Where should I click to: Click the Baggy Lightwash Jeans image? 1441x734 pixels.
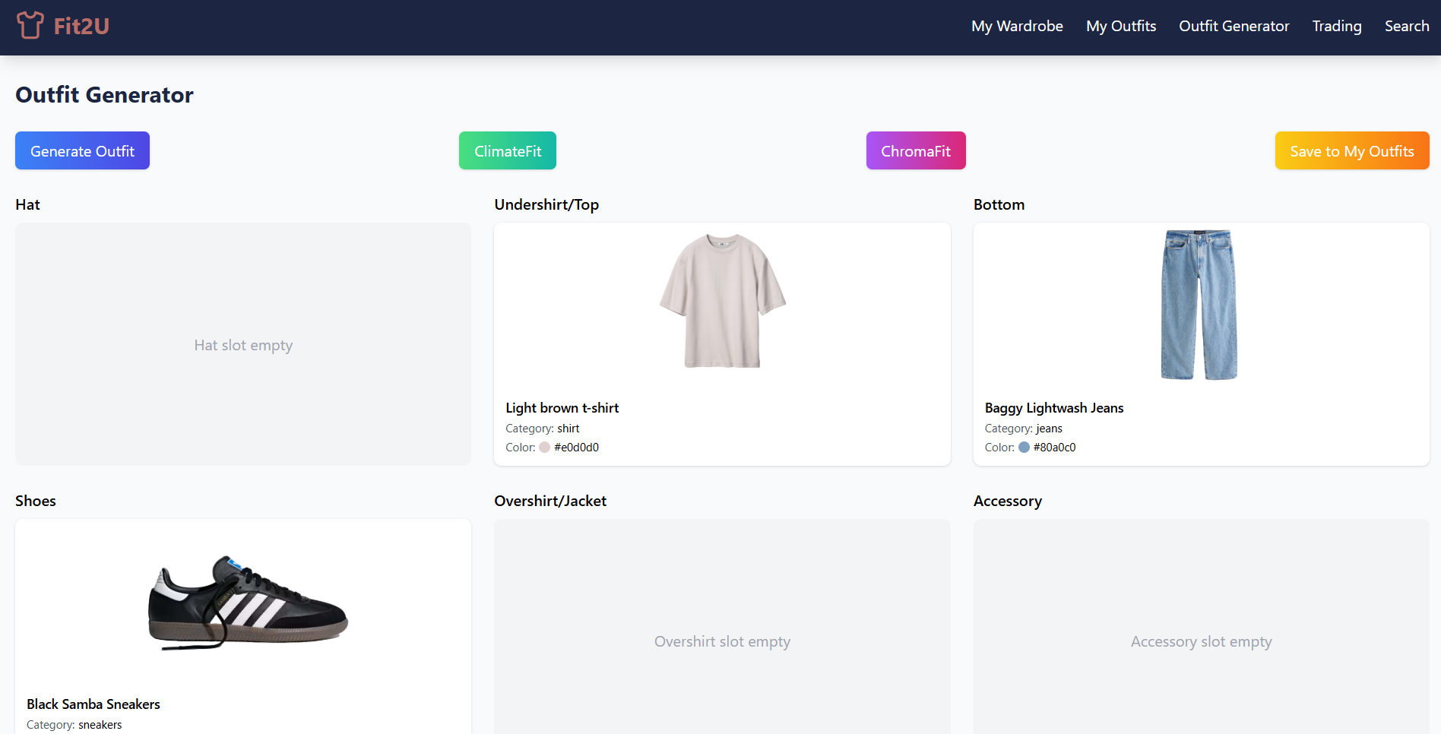(1199, 305)
